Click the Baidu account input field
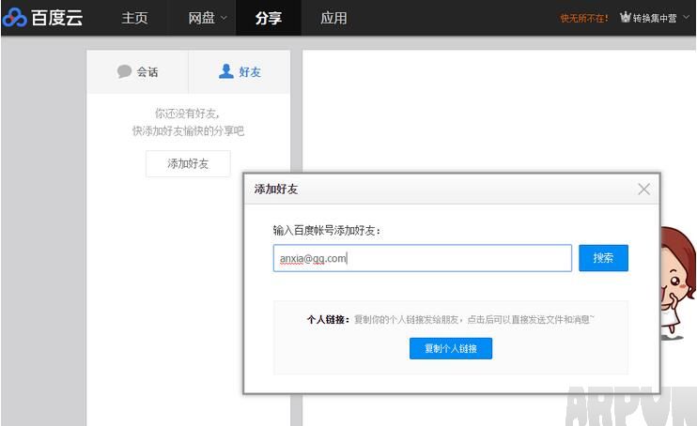 (x=423, y=258)
